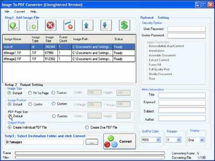Toggle the Forms Fill checkbox
Viewport: 215px width, 161px height.
146,64
